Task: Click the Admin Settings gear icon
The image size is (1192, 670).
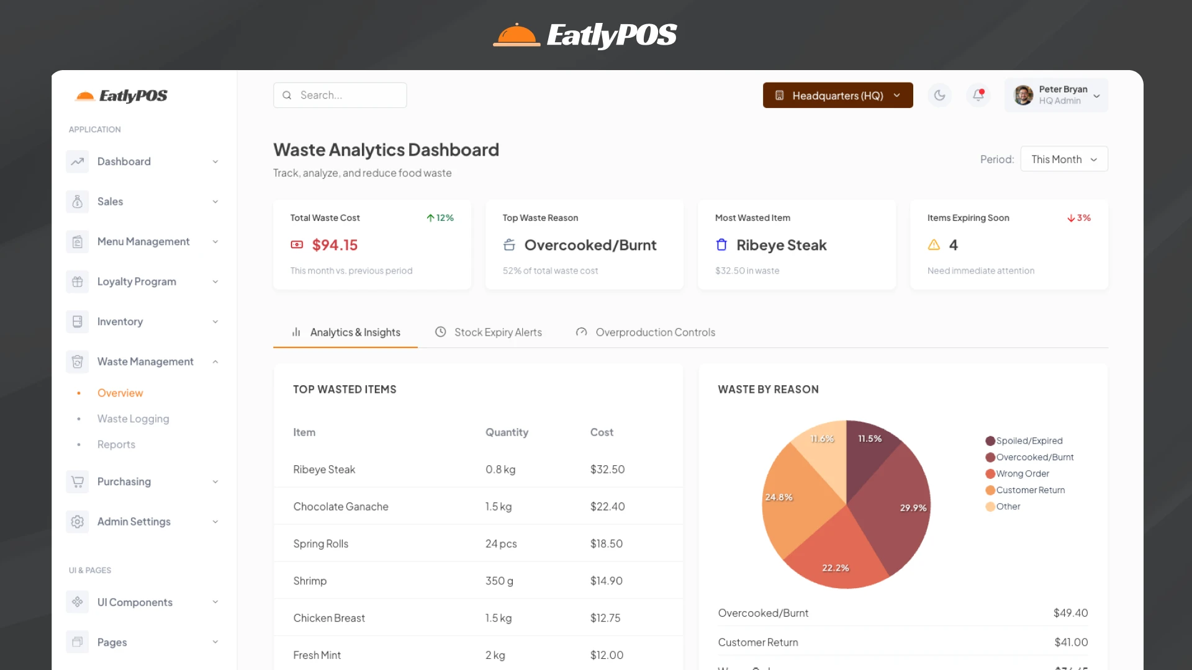Action: pyautogui.click(x=77, y=522)
